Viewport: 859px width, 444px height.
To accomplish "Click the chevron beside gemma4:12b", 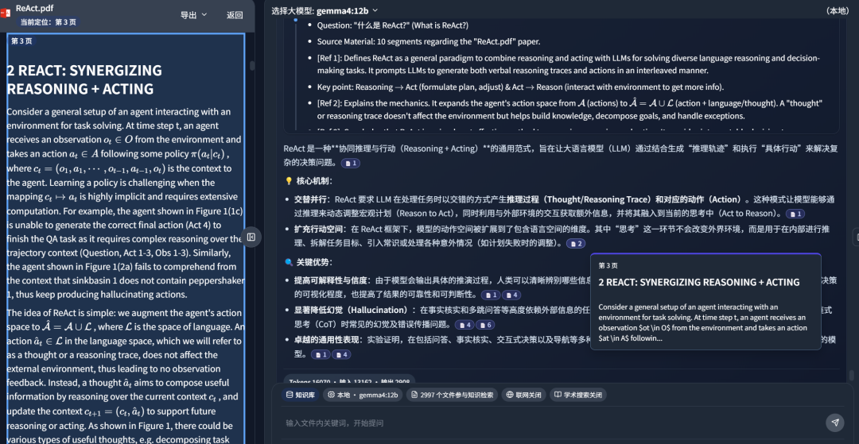I will point(375,10).
